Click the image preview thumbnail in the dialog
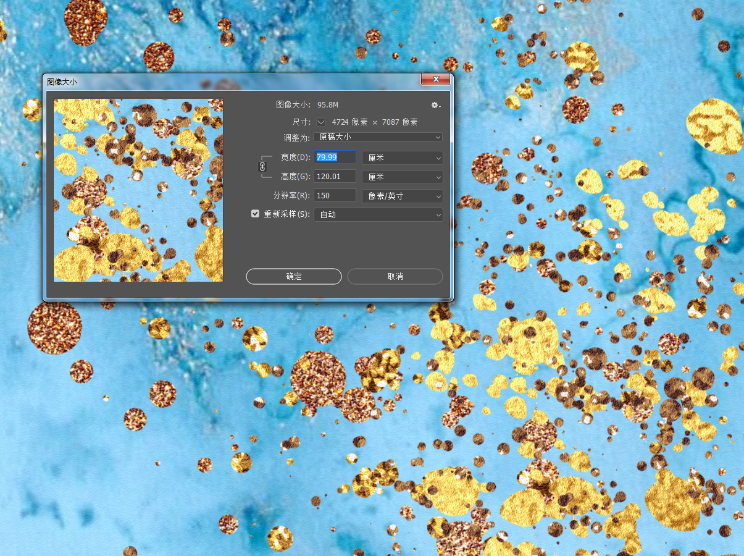Screen dimensions: 744x556 (138, 190)
